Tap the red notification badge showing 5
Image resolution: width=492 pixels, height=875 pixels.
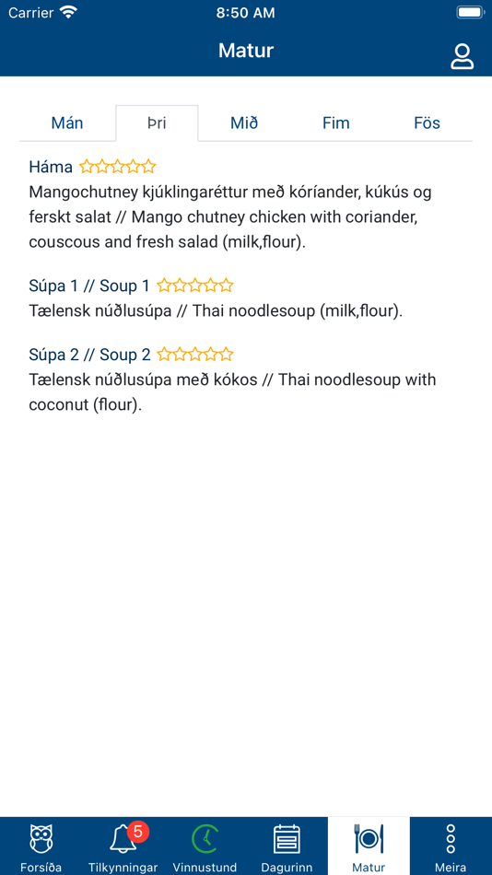[x=138, y=832]
